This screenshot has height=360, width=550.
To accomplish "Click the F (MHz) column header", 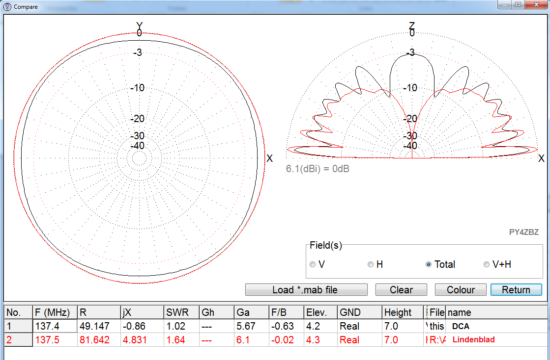I will (55, 312).
